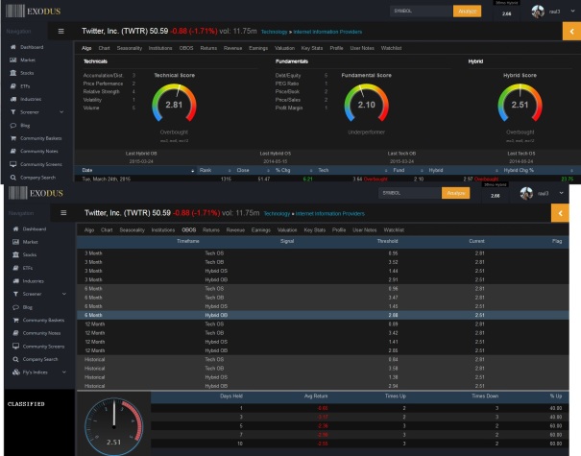Screen dimensions: 581x456
Task: Open Dashboard icon in upper window sidebar
Action: coord(13,47)
